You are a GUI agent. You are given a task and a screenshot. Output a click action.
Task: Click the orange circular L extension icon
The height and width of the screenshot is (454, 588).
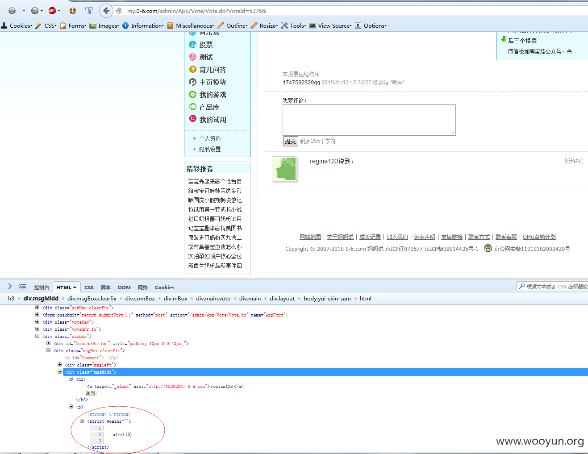73,11
